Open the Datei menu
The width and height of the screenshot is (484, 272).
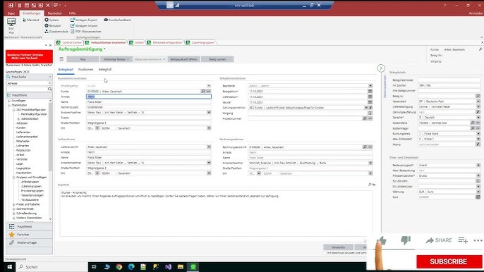point(11,13)
